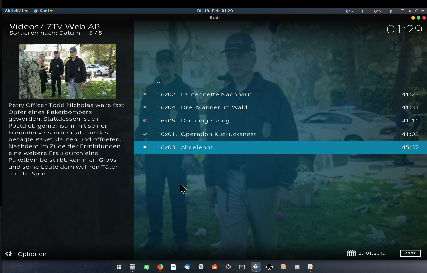Viewport: 427px width, 273px height.
Task: Open the clock calendar 'Di, 19. Feb 01:29'
Action: [x=215, y=11]
